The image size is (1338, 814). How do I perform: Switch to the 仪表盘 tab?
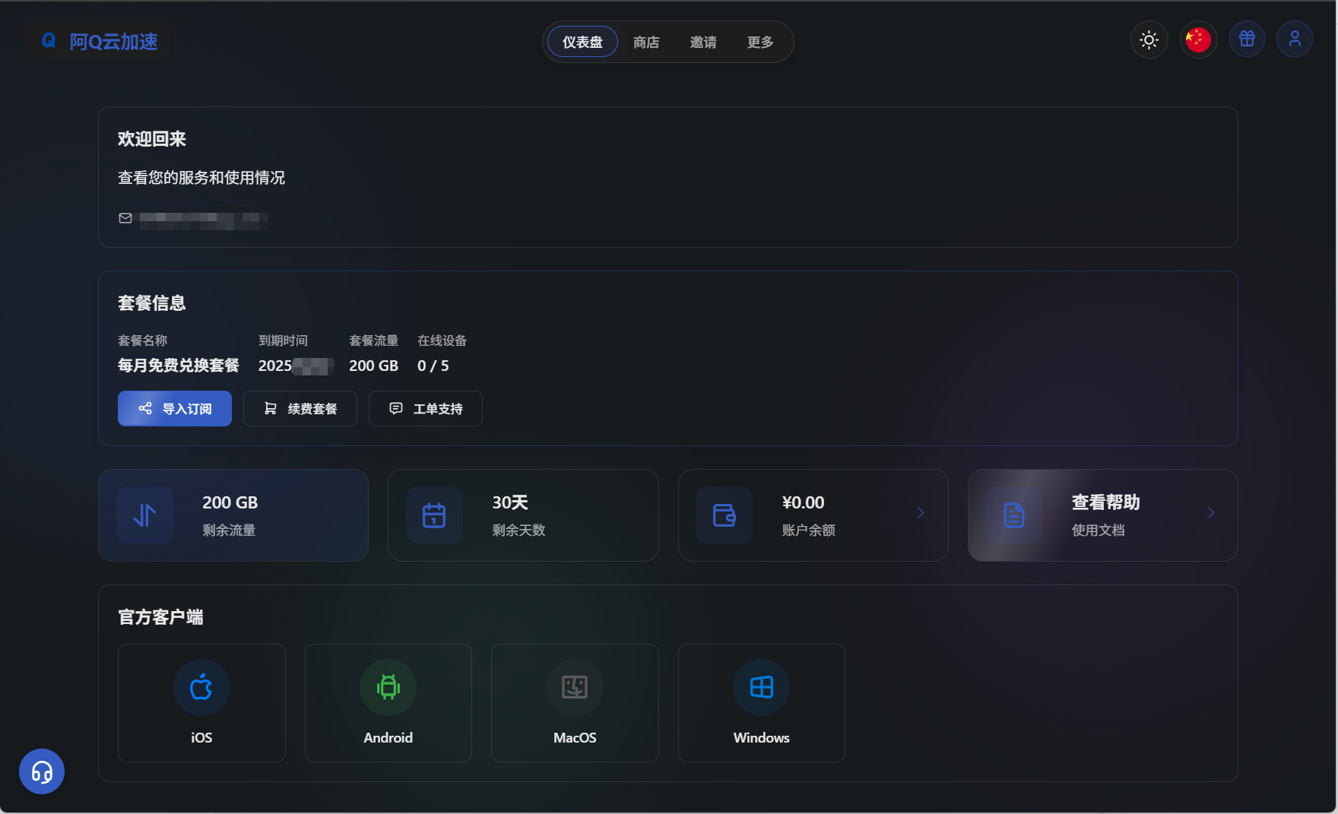[582, 43]
